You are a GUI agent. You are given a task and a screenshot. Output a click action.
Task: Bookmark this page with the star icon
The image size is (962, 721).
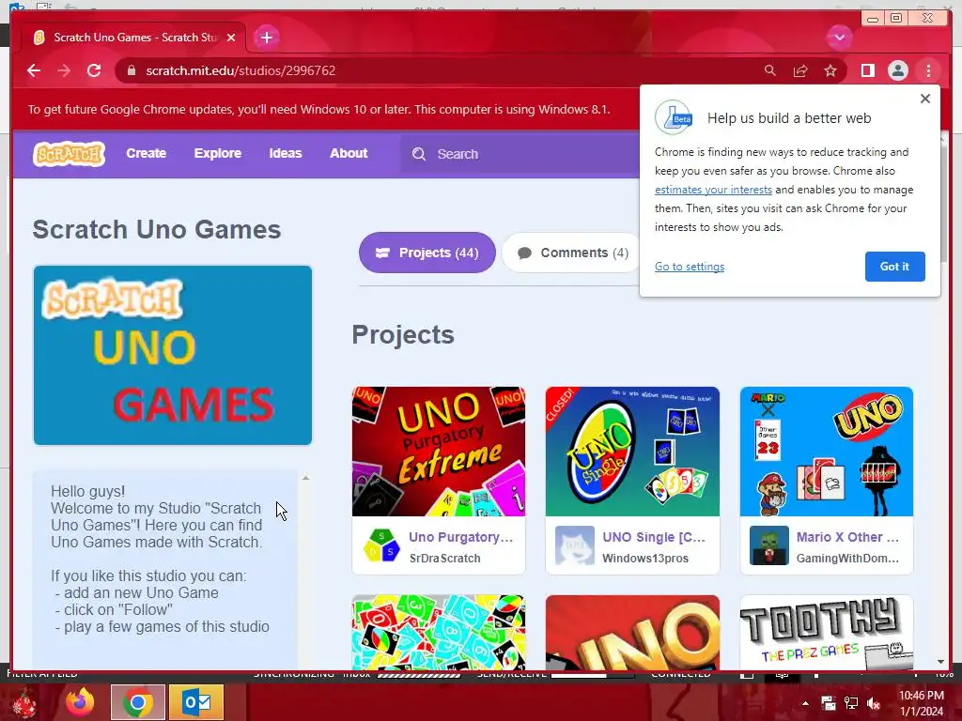click(830, 70)
